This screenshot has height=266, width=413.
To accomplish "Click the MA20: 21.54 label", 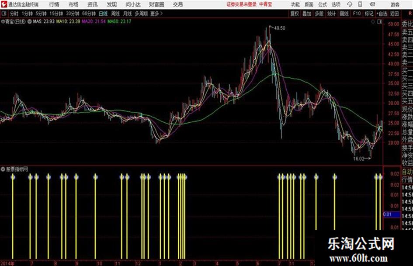I will click(94, 21).
